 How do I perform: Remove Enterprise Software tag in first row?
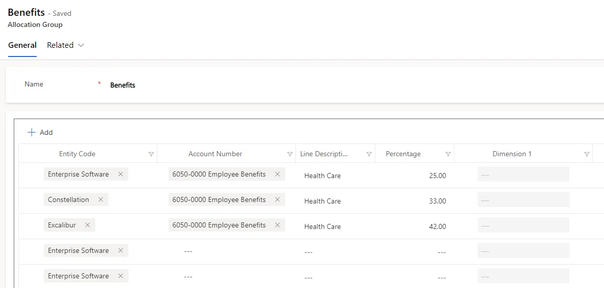tap(121, 174)
